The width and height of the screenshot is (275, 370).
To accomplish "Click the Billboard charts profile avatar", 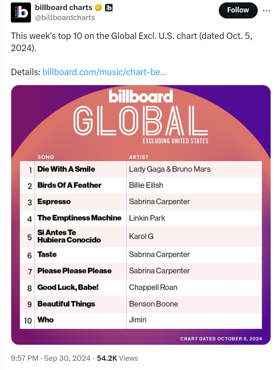I will coord(22,12).
